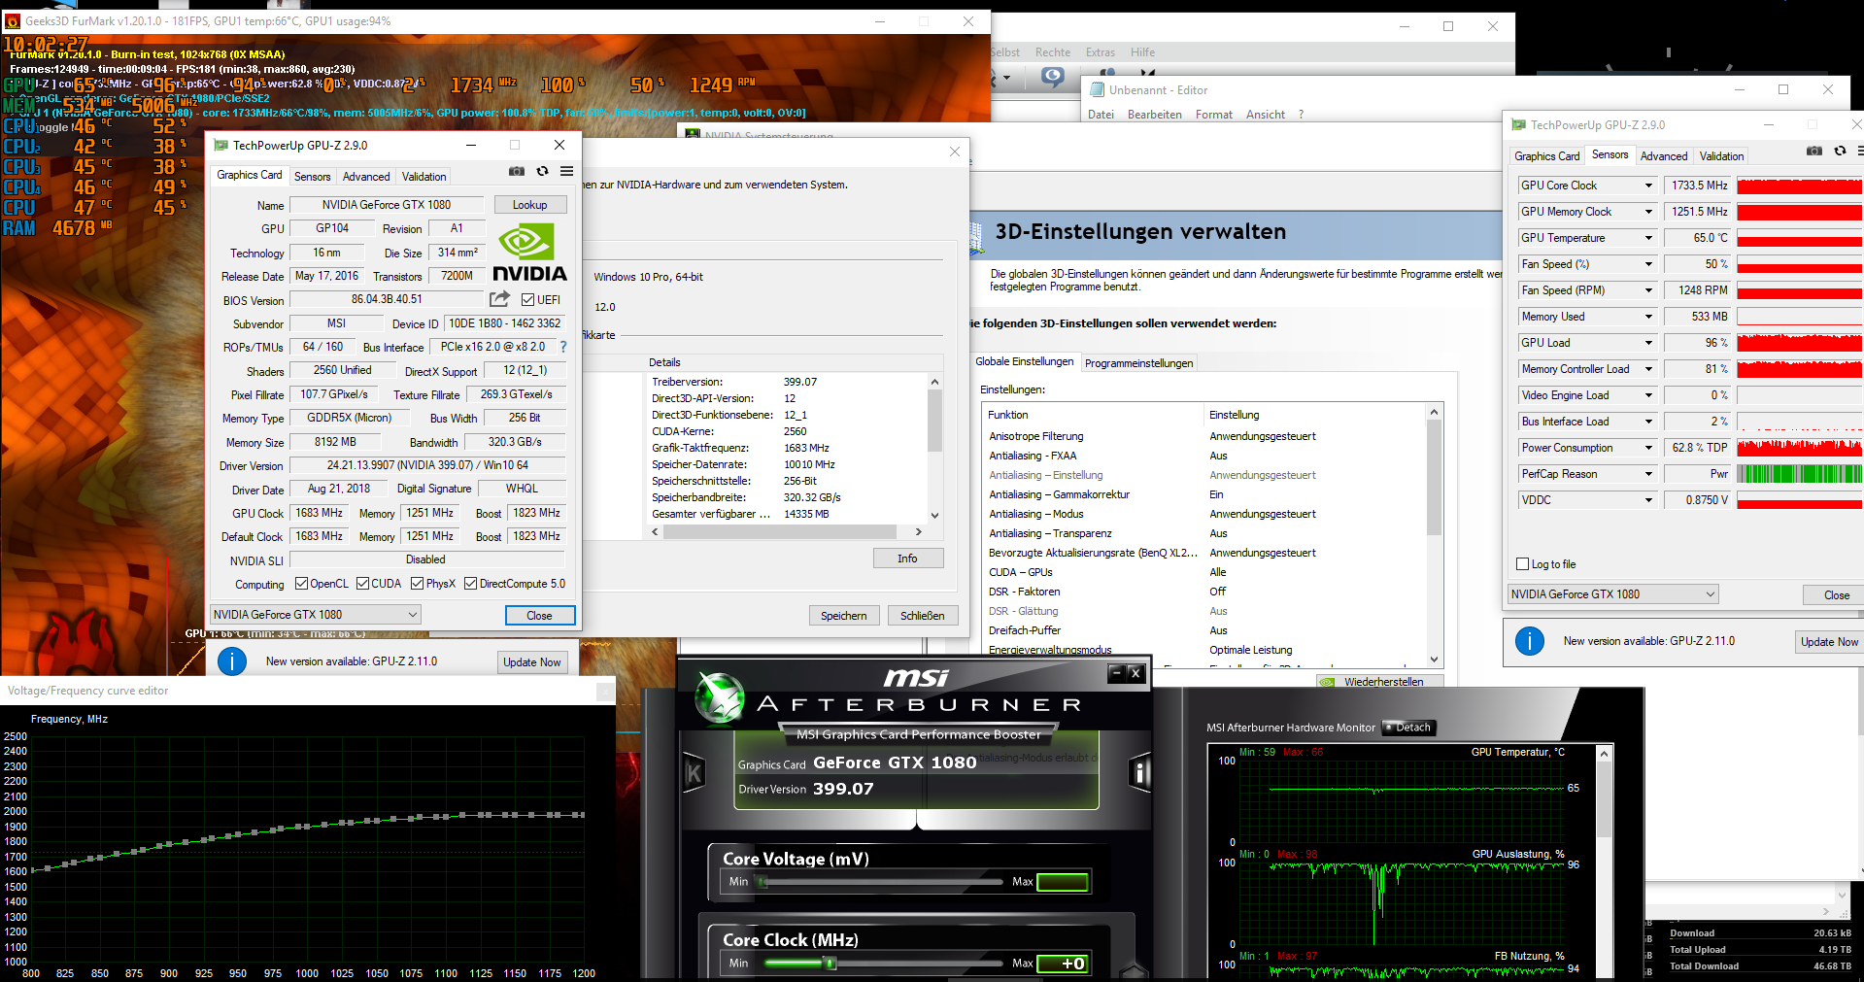Open Power Consumption sensor dropdown

[x=1648, y=448]
